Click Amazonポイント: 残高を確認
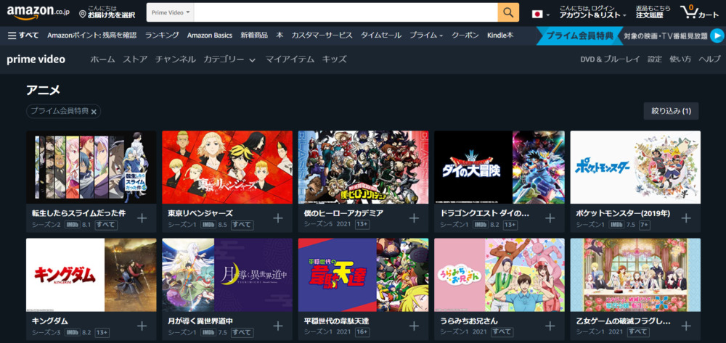 [x=91, y=35]
